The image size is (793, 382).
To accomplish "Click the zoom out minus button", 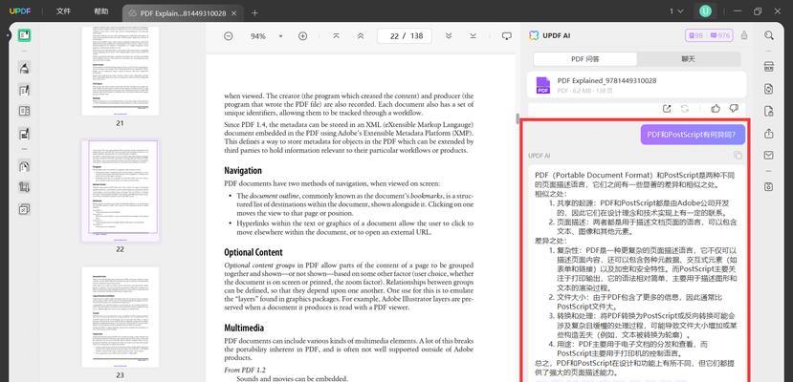I will (229, 36).
